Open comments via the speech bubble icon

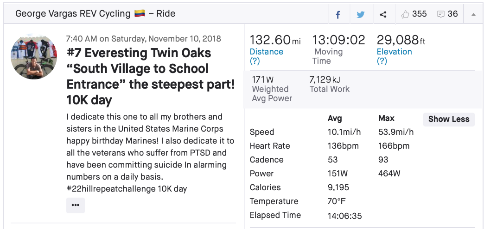441,14
